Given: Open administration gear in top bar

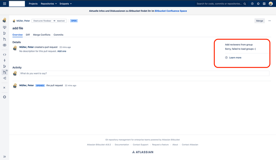Looking at the screenshot, I should point(258,4).
